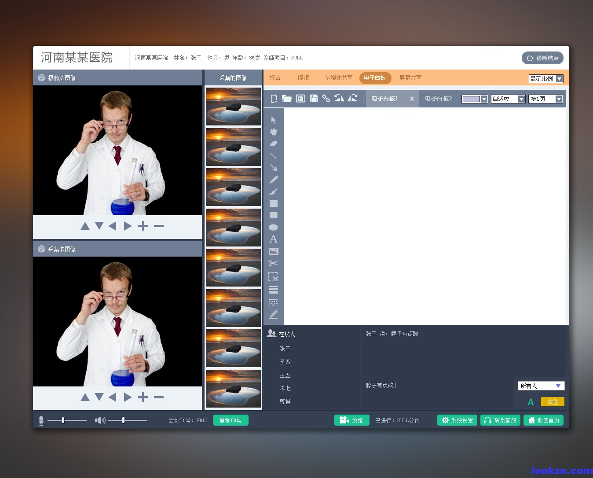Open the 所有人 recipient dropdown

point(541,386)
